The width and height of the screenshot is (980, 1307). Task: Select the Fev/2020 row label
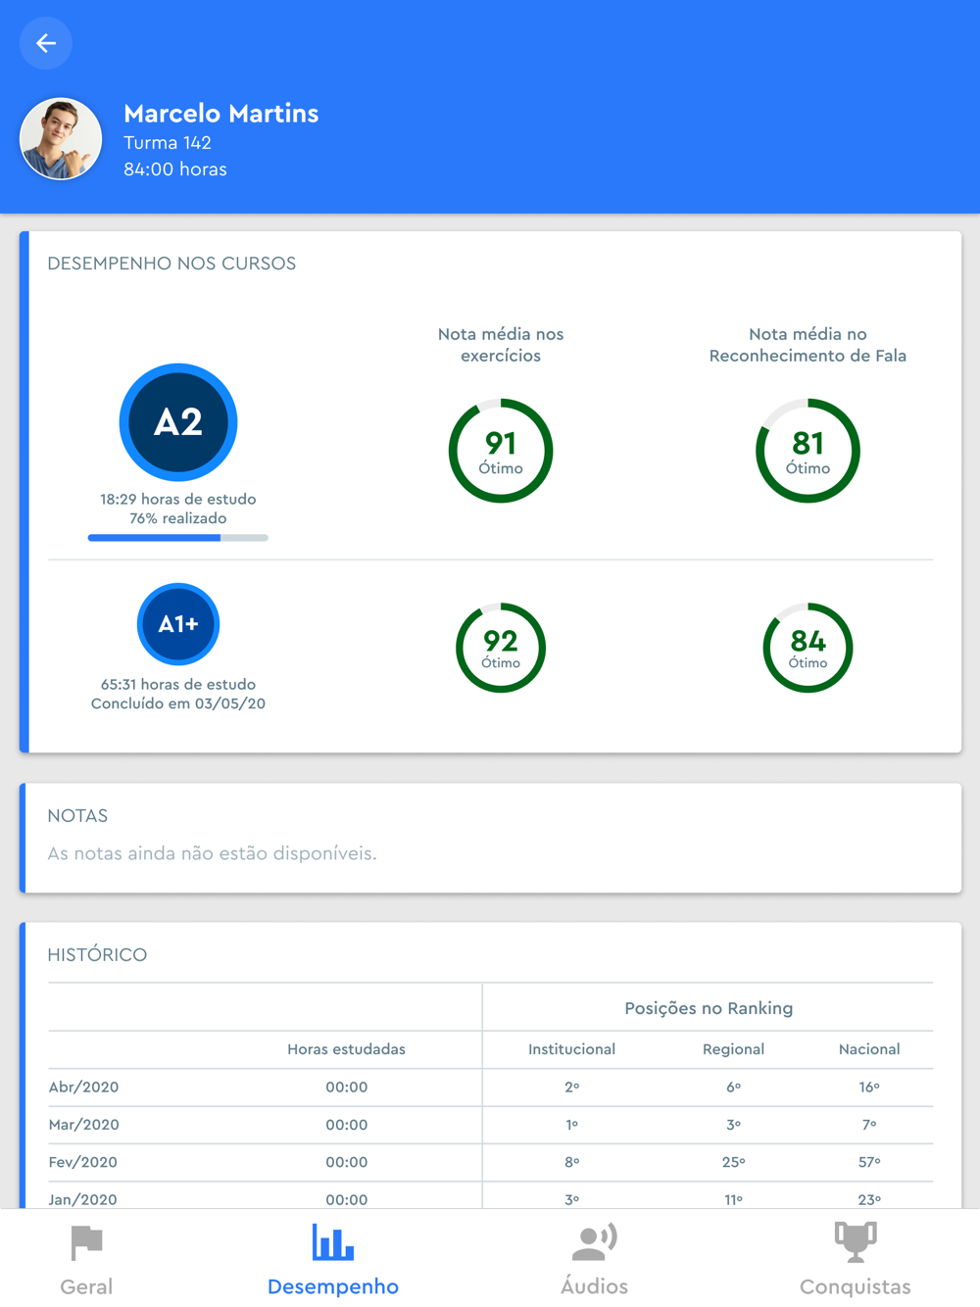(x=82, y=1162)
